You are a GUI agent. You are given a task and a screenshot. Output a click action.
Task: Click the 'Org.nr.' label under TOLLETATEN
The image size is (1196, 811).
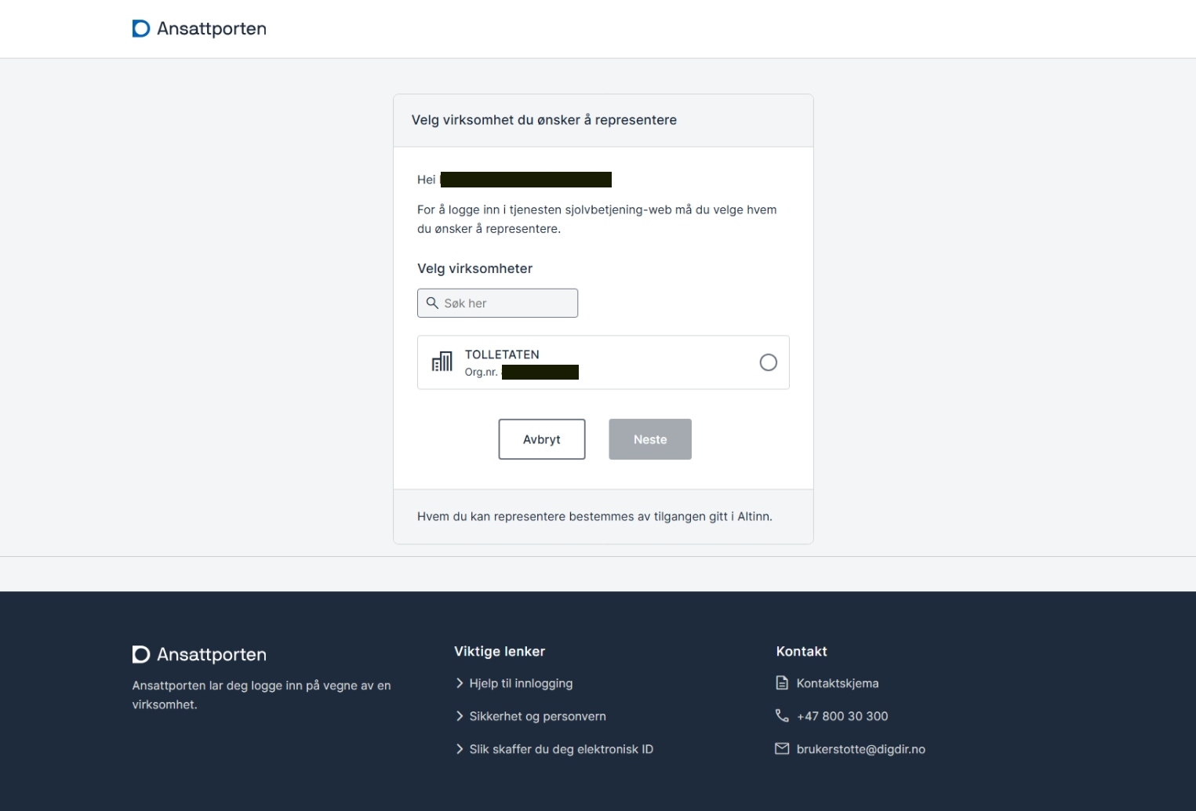[481, 372]
